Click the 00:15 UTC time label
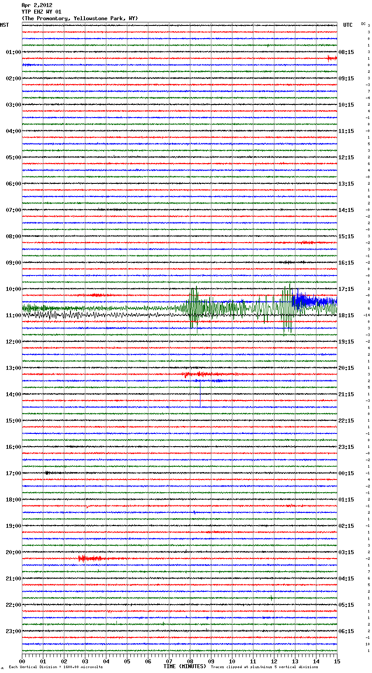 [346, 473]
